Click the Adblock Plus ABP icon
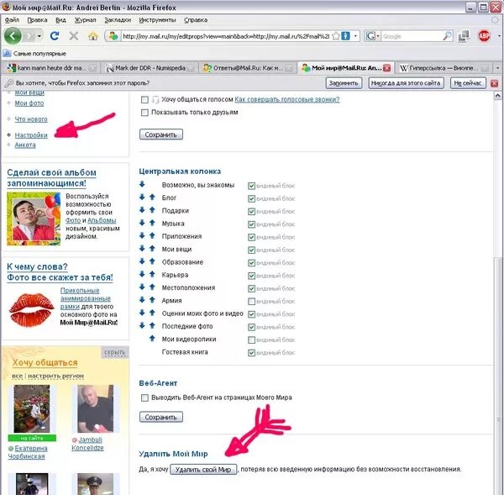 (484, 36)
